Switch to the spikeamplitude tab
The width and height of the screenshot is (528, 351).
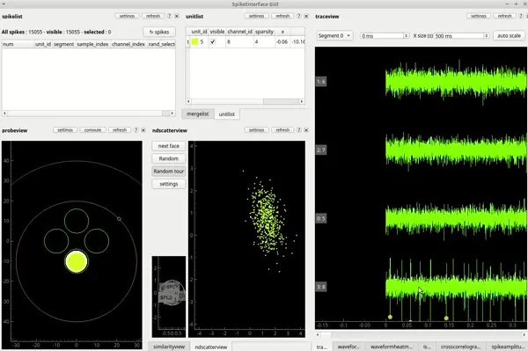point(507,347)
